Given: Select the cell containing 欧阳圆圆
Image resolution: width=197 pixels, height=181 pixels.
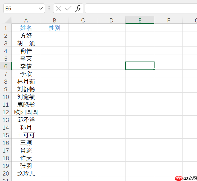Looking at the screenshot, I should (x=26, y=112).
